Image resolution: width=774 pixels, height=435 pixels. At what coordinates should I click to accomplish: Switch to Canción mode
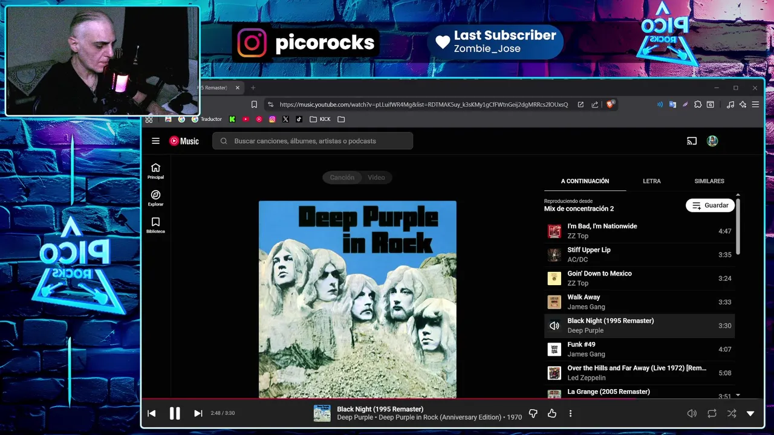(342, 177)
